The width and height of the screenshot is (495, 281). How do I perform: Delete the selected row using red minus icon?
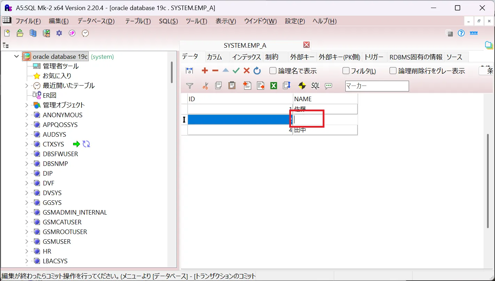pos(215,71)
